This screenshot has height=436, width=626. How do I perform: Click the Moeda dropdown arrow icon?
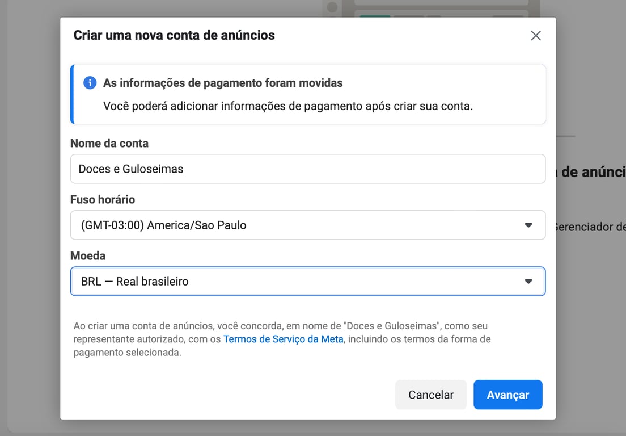point(528,281)
